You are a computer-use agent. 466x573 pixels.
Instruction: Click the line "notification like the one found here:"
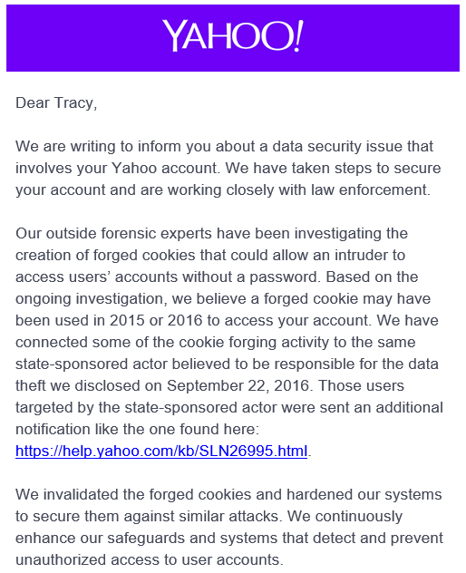[138, 430]
